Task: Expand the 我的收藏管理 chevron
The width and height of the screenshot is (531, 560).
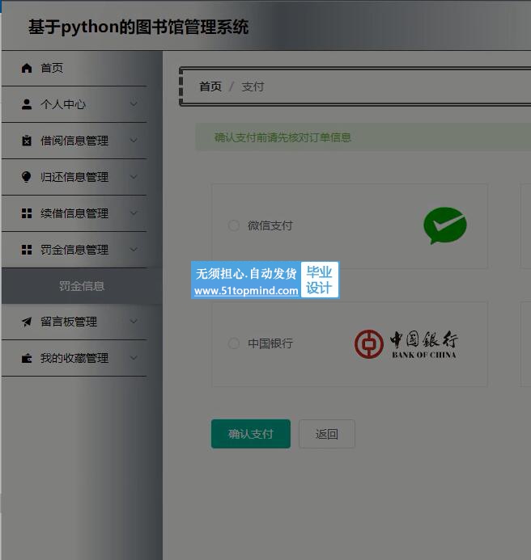Action: (134, 357)
